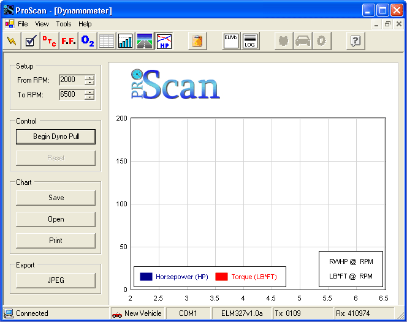Minimize the inner Dynamometer child window
Viewport: 407px width, 322px height.
pyautogui.click(x=376, y=24)
